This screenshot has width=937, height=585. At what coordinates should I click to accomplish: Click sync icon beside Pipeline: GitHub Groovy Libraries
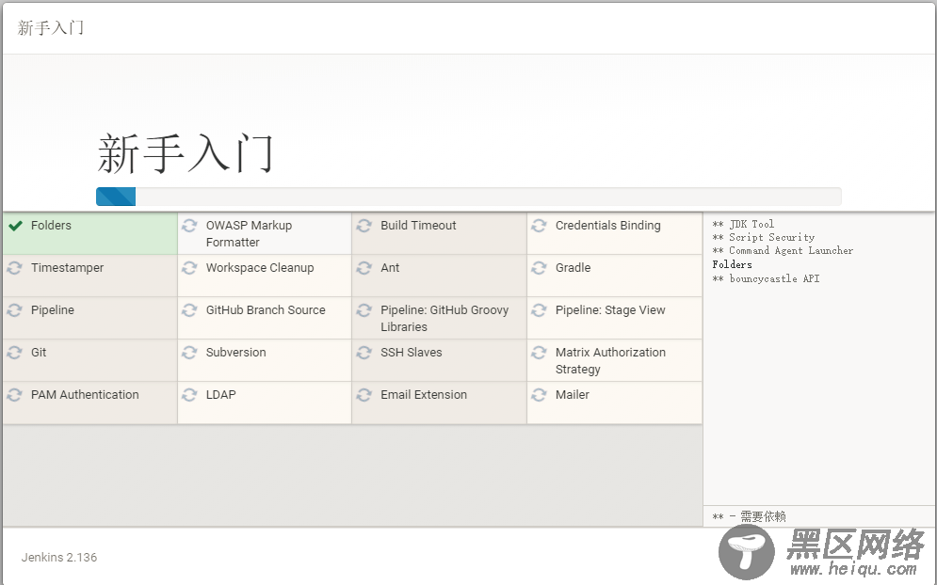coord(363,310)
